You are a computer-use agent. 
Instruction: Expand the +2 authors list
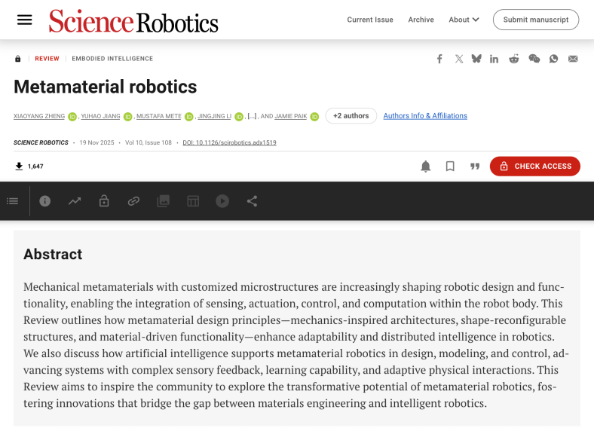[x=351, y=116]
